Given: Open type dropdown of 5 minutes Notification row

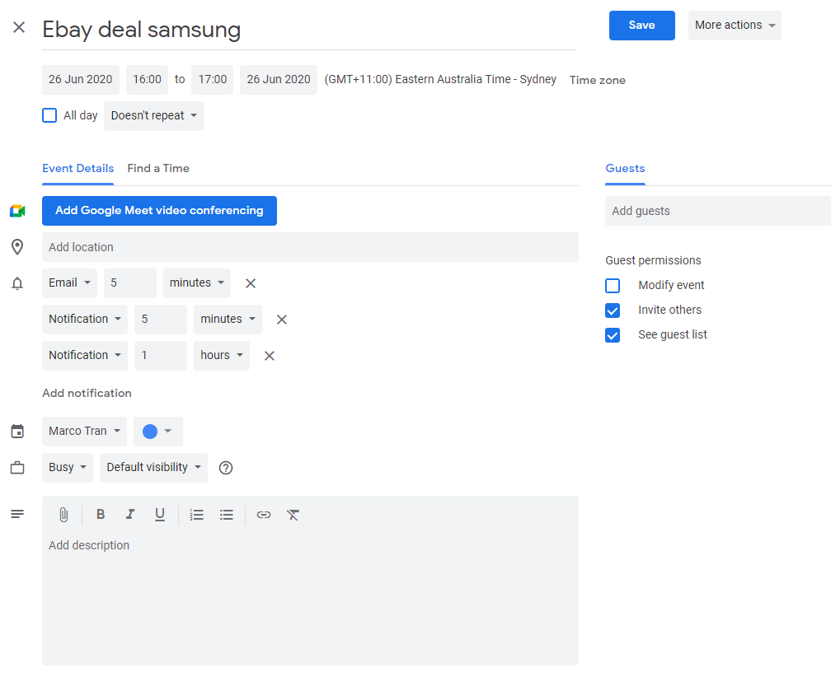Looking at the screenshot, I should coord(85,320).
